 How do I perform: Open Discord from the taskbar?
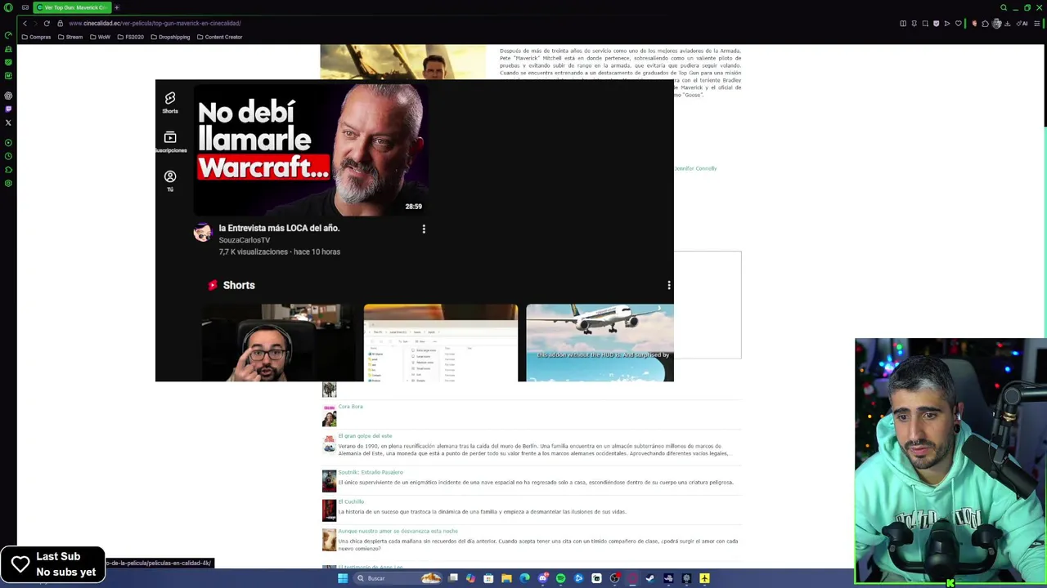tap(543, 578)
